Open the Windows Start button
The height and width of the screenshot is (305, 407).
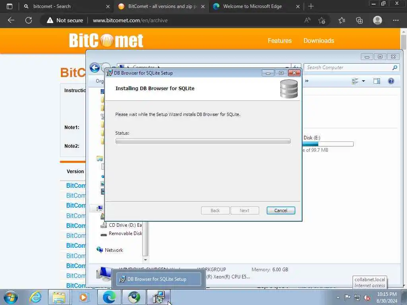11,297
